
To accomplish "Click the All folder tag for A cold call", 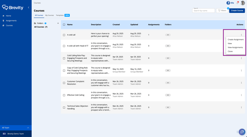I will [x=168, y=35].
